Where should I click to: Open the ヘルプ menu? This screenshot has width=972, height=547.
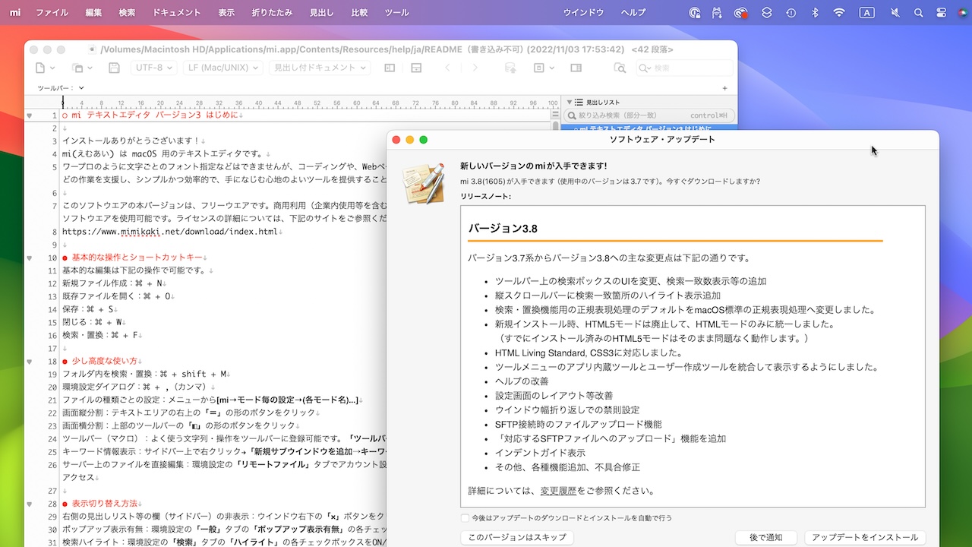click(x=633, y=12)
